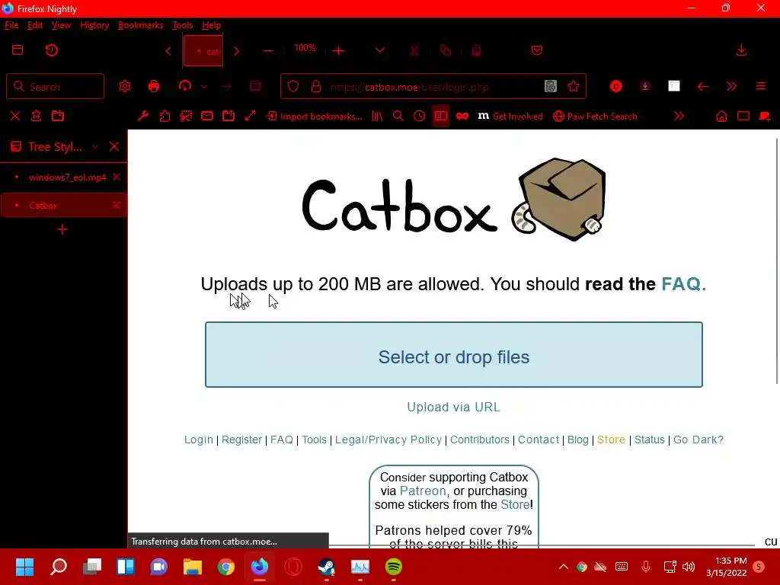Open the FAQ link in heading

point(683,284)
